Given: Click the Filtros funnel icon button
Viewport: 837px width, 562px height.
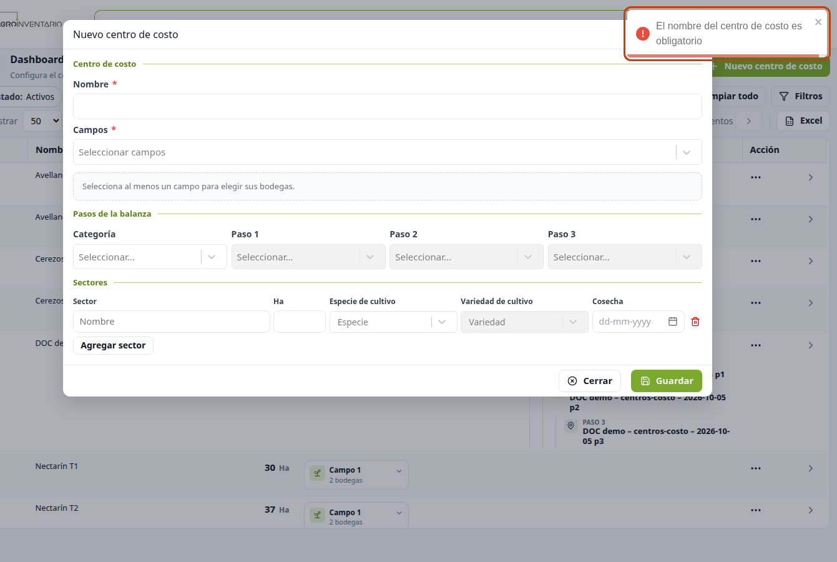Looking at the screenshot, I should tap(800, 96).
